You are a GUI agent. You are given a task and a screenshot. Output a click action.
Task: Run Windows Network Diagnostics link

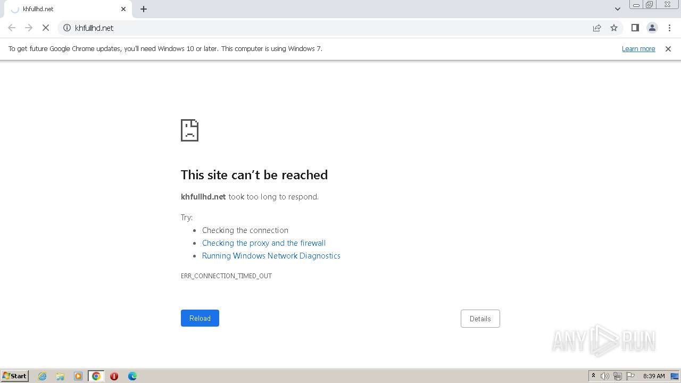click(271, 256)
